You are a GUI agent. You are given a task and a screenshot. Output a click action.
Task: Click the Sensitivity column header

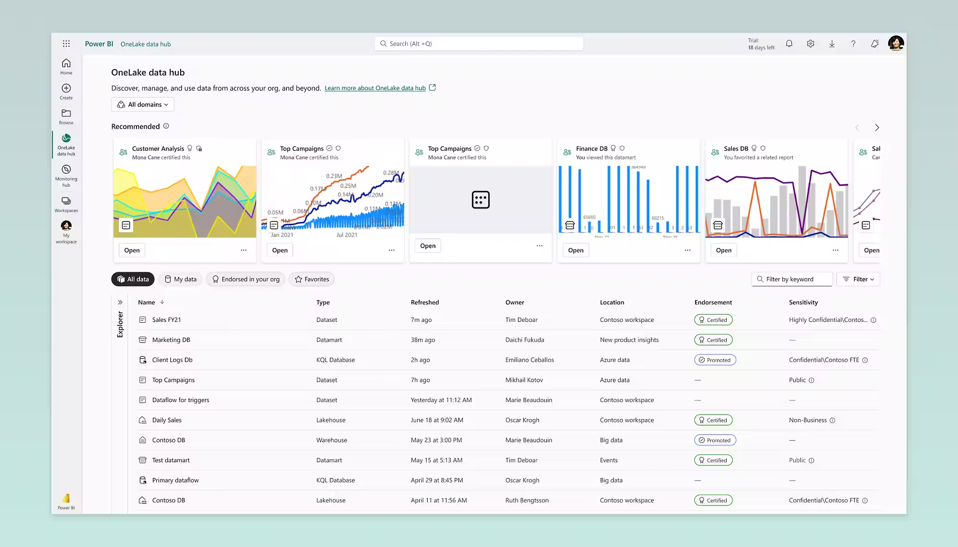803,302
